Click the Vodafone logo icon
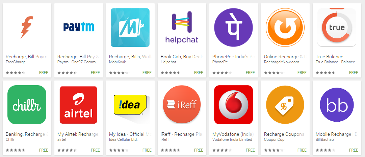Viewport: 365px width, 157px height. click(x=233, y=105)
